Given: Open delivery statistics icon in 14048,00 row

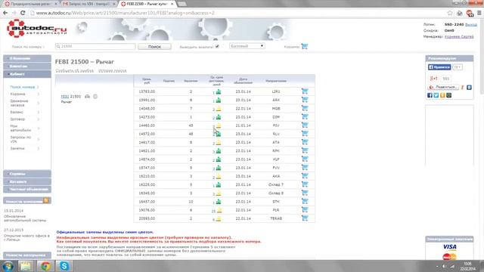Looking at the screenshot, I should (x=219, y=109).
